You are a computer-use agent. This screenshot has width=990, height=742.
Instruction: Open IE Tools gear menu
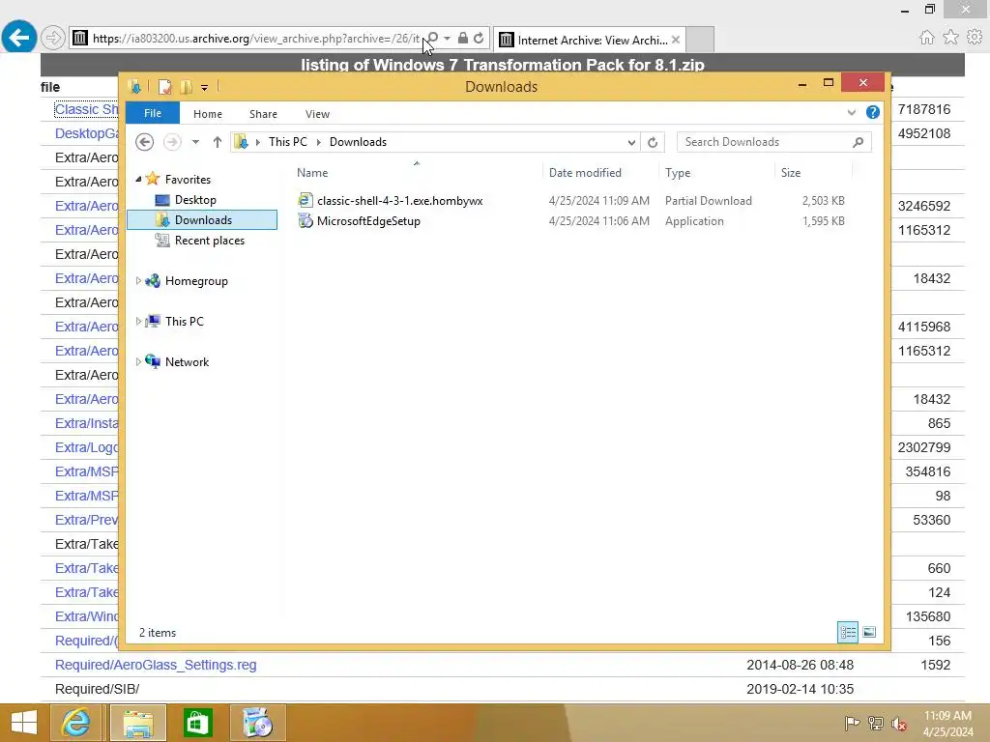pyautogui.click(x=975, y=38)
